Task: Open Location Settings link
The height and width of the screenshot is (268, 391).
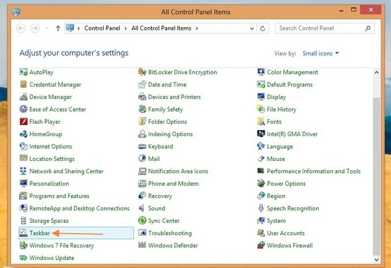Action: tap(52, 158)
